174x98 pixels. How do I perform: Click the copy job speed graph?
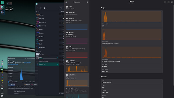(x=23, y=73)
